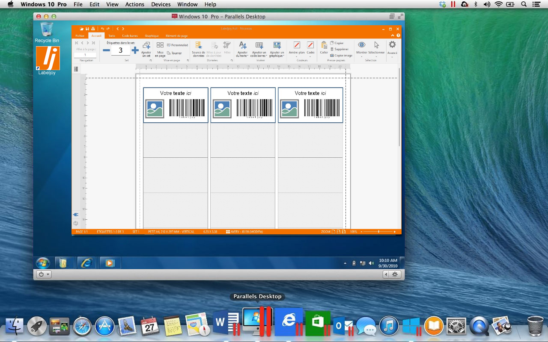Viewport: 548px width, 342px height.
Task: Click Aller à la page number field
Action: (x=85, y=55)
